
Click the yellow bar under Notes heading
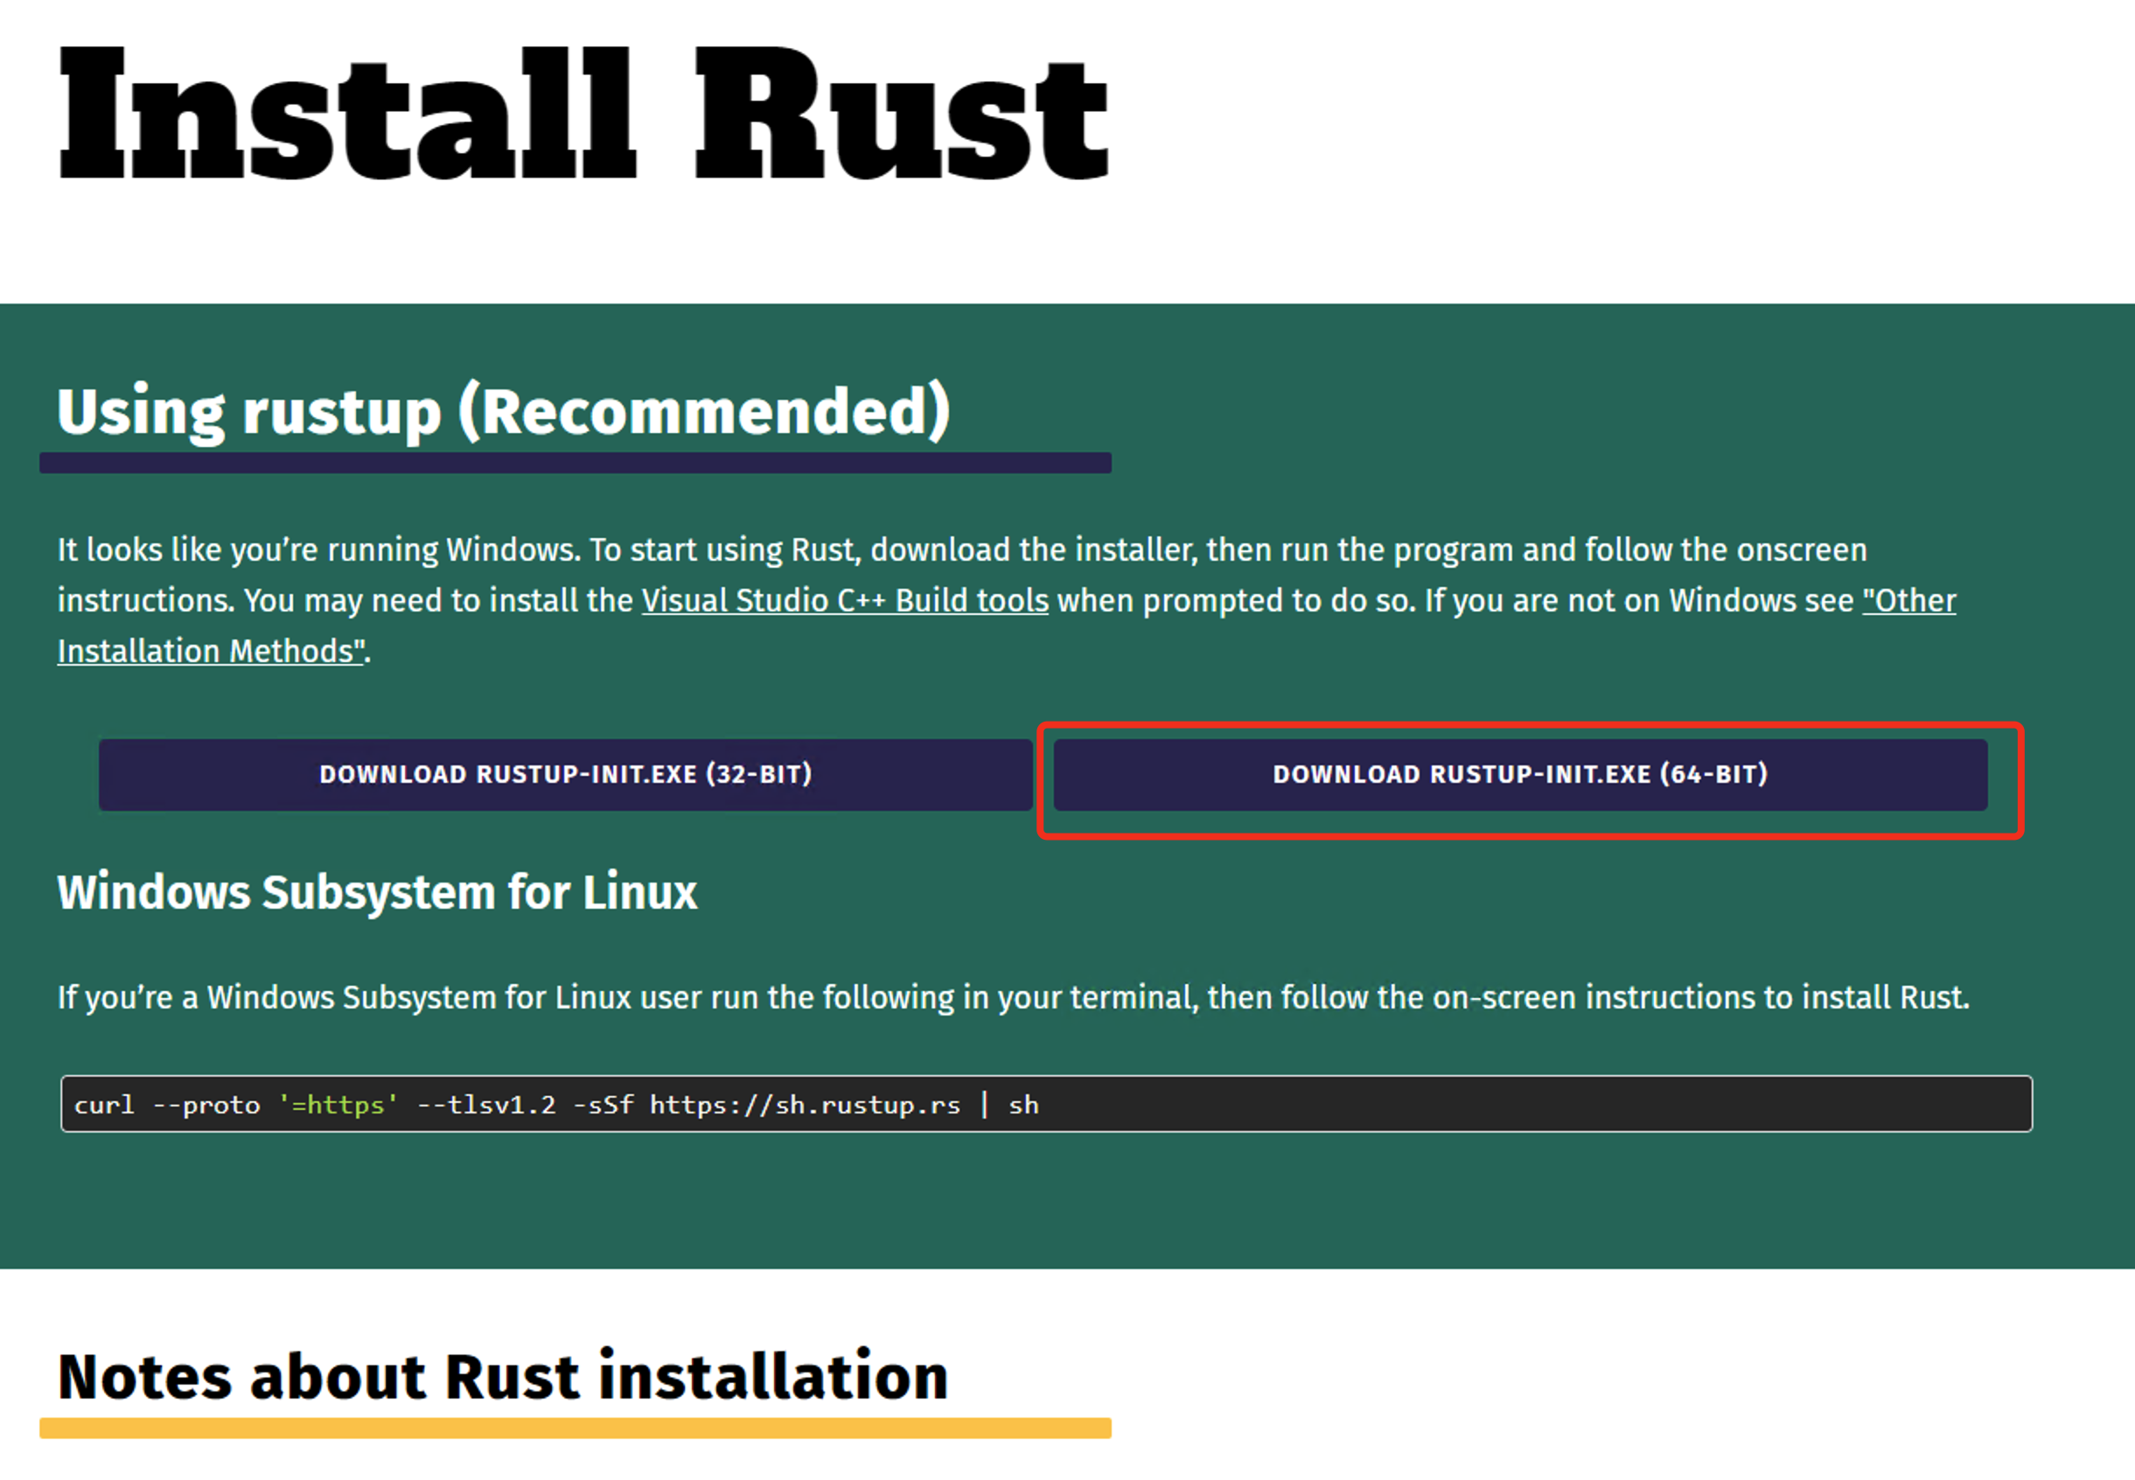pyautogui.click(x=575, y=1428)
